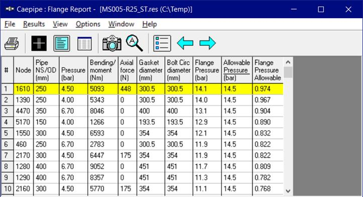The height and width of the screenshot is (197, 363).
Task: Select node 5170 cell
Action: pos(24,122)
